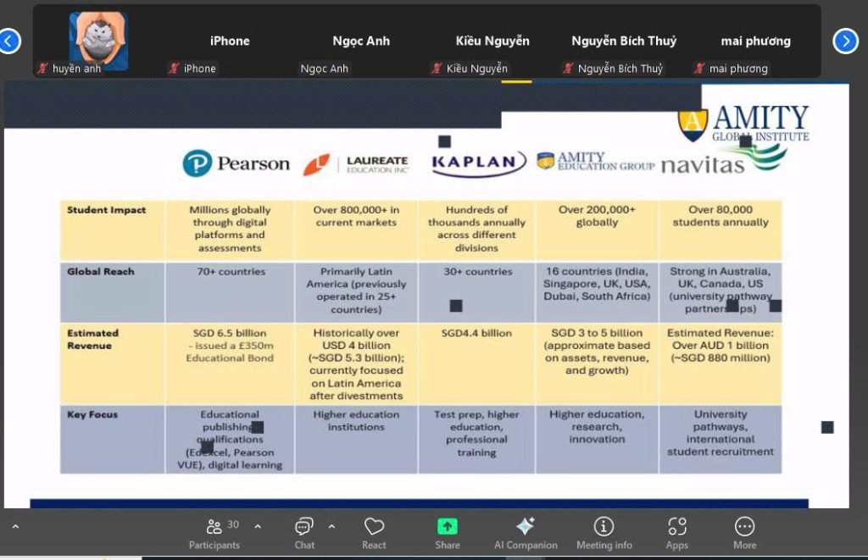Click the green Share screen button
868x560 pixels.
448,534
